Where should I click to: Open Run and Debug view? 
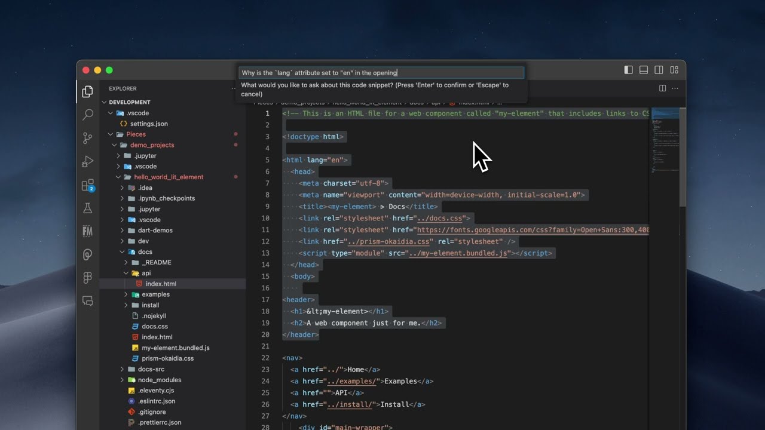[88, 161]
